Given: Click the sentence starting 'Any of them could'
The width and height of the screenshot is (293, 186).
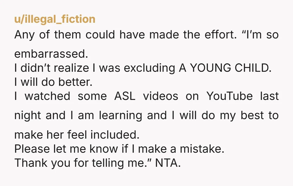Looking at the screenshot, I should click(x=126, y=35).
